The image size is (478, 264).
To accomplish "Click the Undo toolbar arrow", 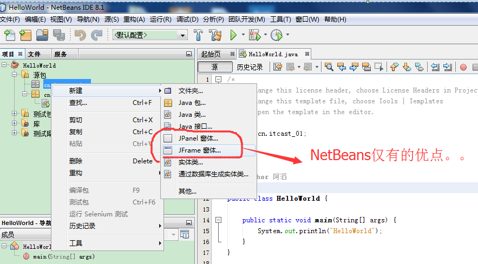I will click(80, 35).
